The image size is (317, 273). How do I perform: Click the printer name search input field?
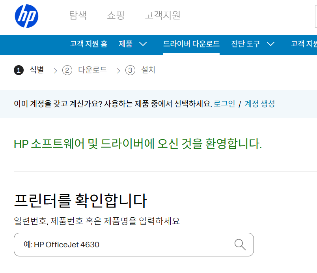click(x=134, y=245)
